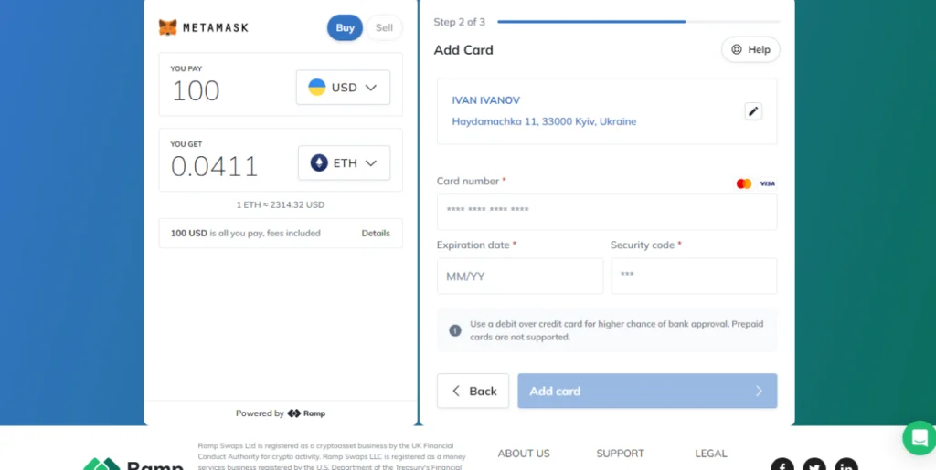The image size is (936, 470).
Task: Click the Ukraine flag icon beside USD
Action: [317, 88]
